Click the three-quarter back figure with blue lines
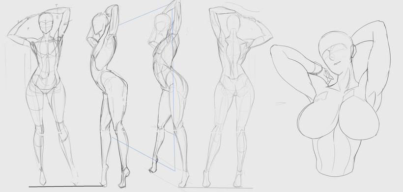The image size is (403, 192). [169, 94]
